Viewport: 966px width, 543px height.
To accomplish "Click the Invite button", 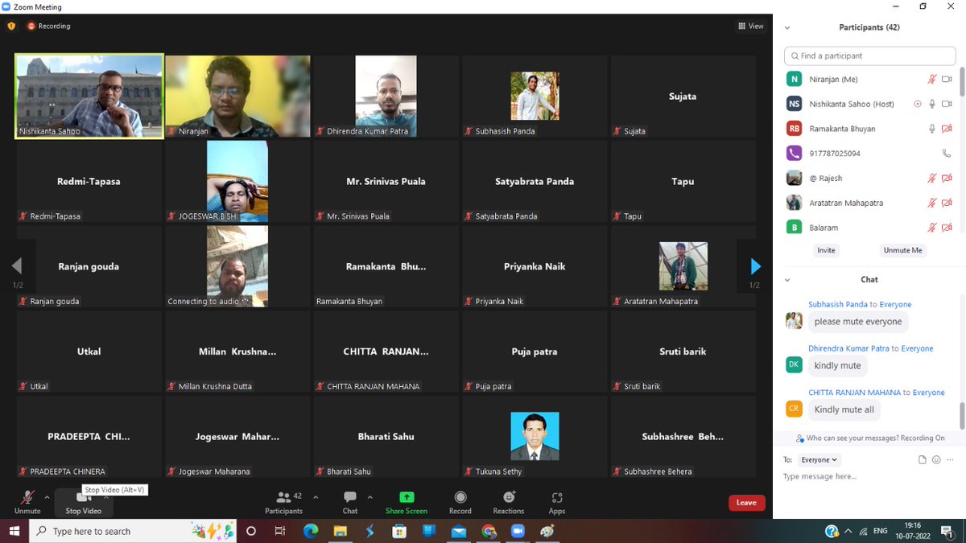I will (827, 250).
